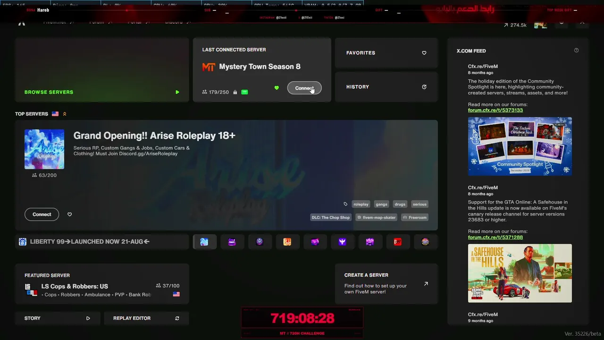Screen dimensions: 604x340
Task: Click the roleplay tag
Action: pyautogui.click(x=361, y=204)
